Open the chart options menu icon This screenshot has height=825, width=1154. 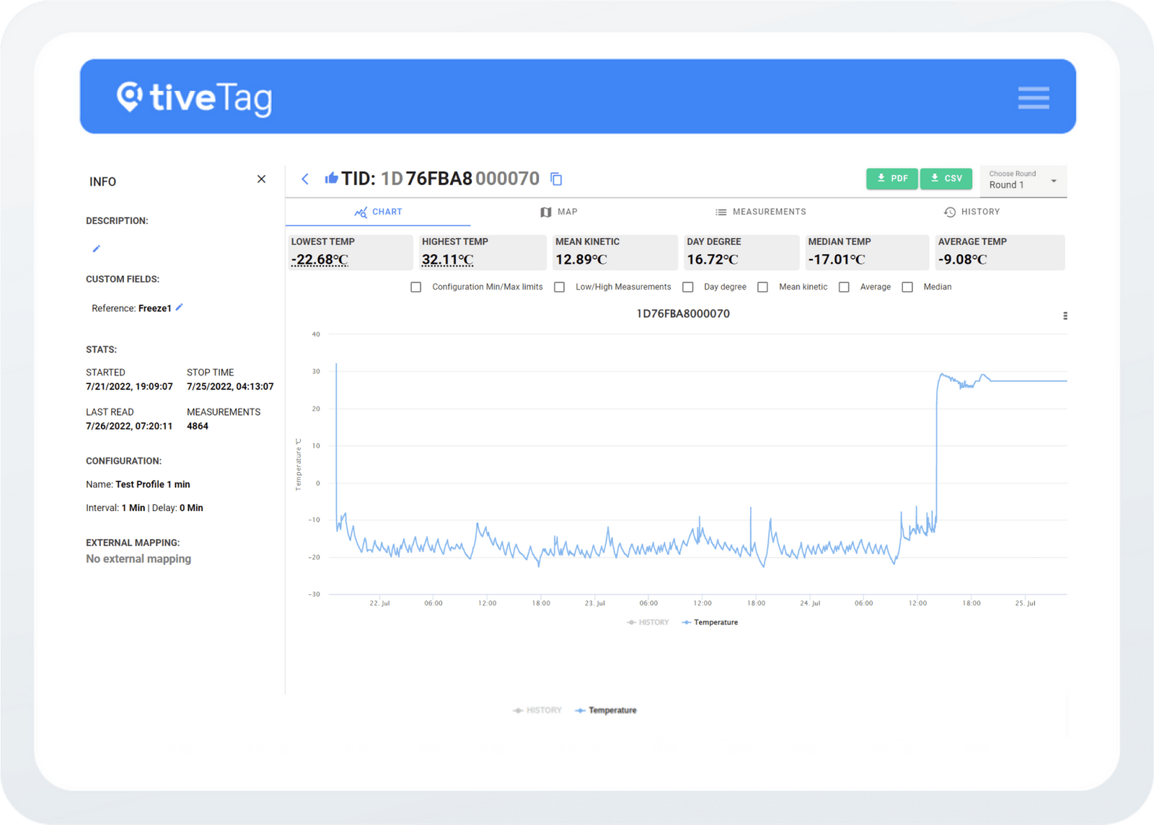tap(1065, 316)
